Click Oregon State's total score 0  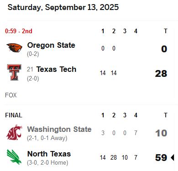(164, 49)
